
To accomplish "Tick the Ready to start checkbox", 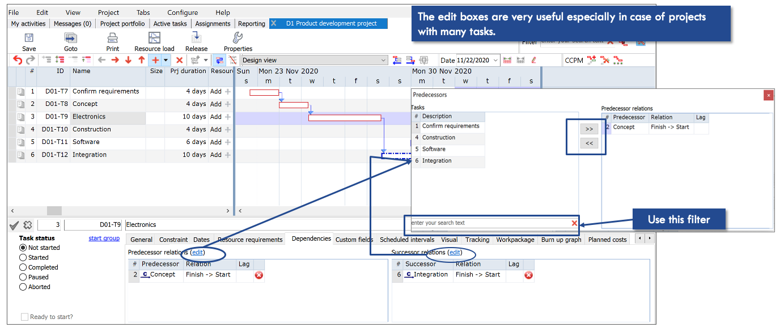I will pyautogui.click(x=24, y=317).
